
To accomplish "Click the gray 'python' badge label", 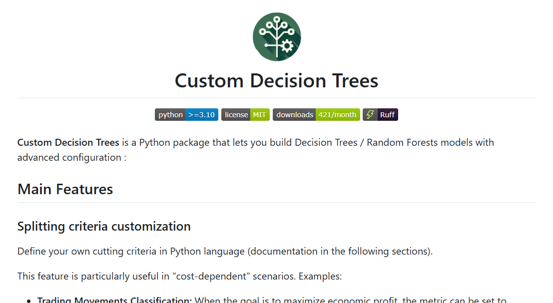I will (170, 115).
